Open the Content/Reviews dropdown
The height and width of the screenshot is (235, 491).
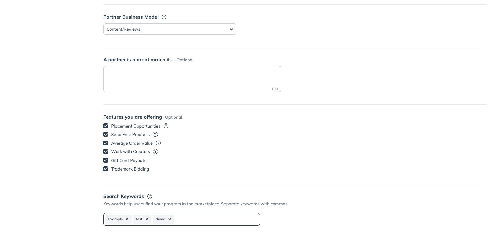pyautogui.click(x=170, y=29)
